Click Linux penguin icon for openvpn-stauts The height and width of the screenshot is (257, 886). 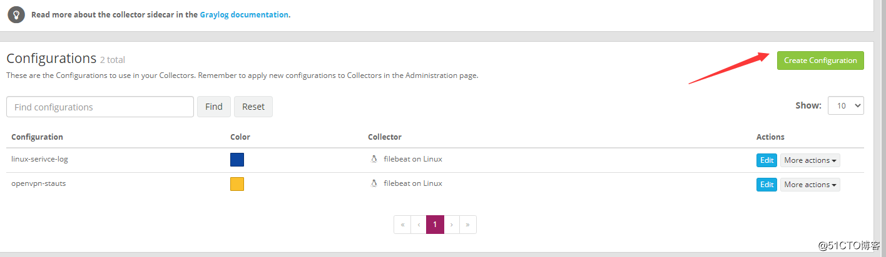click(374, 183)
